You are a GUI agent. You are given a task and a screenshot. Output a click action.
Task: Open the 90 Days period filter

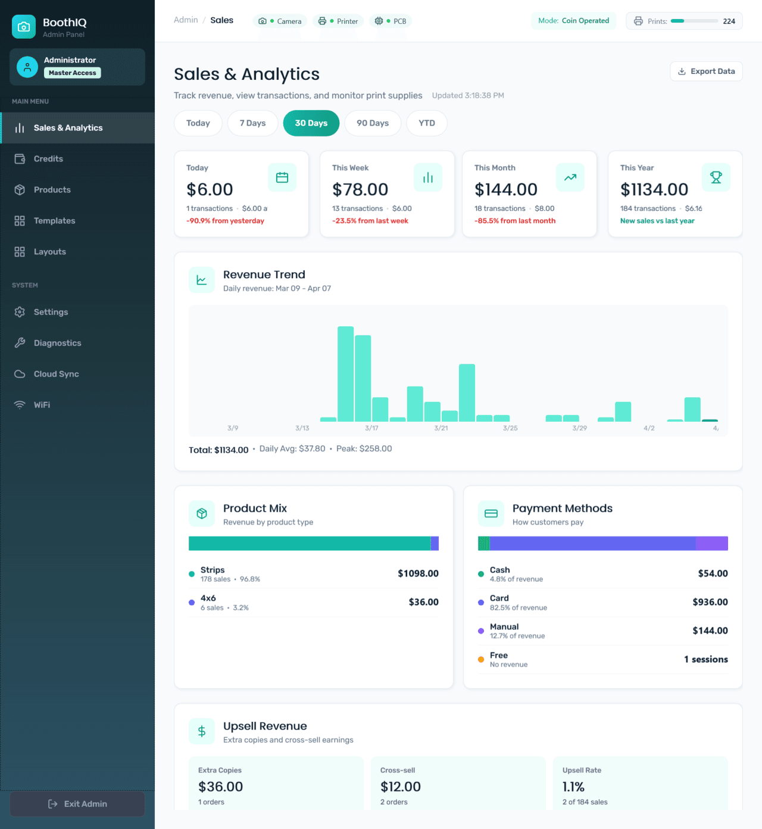(x=373, y=123)
